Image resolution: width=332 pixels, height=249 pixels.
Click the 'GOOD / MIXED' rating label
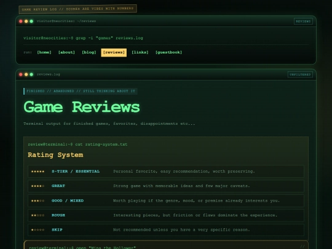(x=68, y=200)
